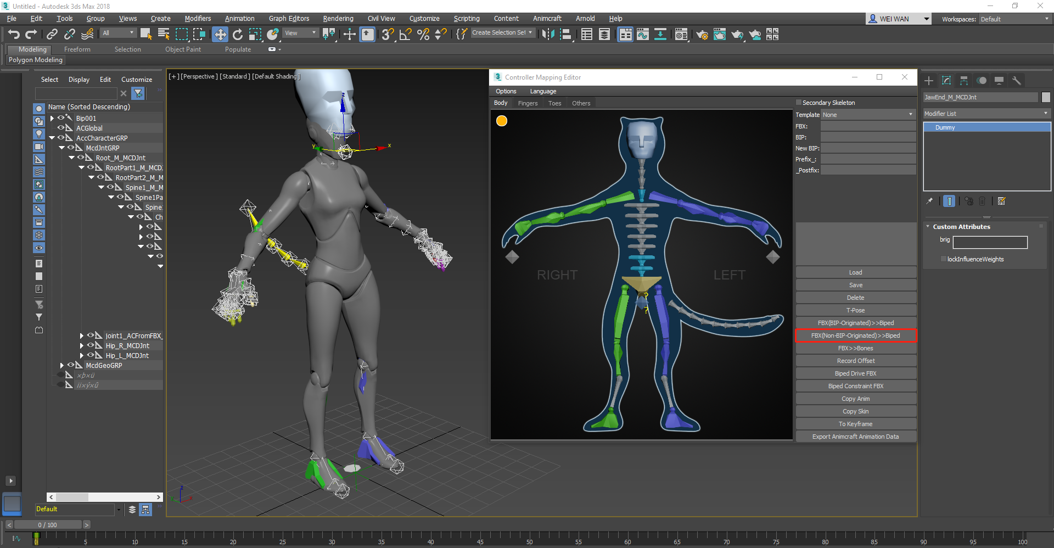Image resolution: width=1054 pixels, height=548 pixels.
Task: Toggle the Angle Snap icon
Action: 405,35
